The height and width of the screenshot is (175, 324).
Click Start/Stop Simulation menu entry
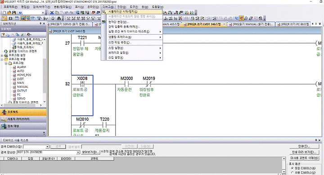(132, 12)
